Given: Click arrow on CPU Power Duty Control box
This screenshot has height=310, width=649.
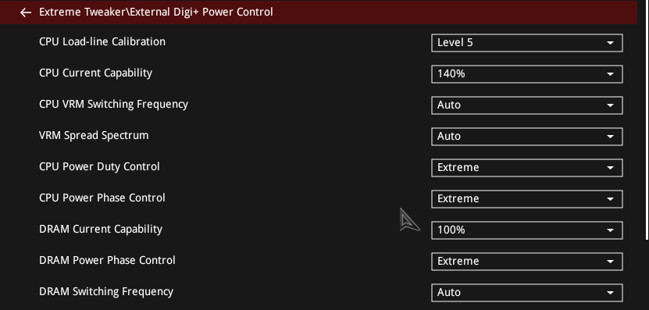Looking at the screenshot, I should tap(610, 168).
